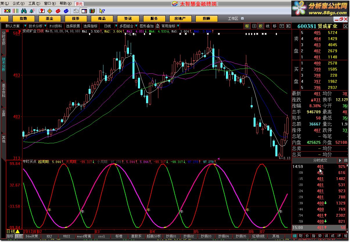Select the 红绿K线 indicator tab
350x242 pixels.
click(x=258, y=236)
